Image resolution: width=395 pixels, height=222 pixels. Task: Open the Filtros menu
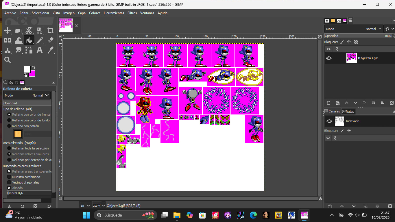tap(132, 13)
